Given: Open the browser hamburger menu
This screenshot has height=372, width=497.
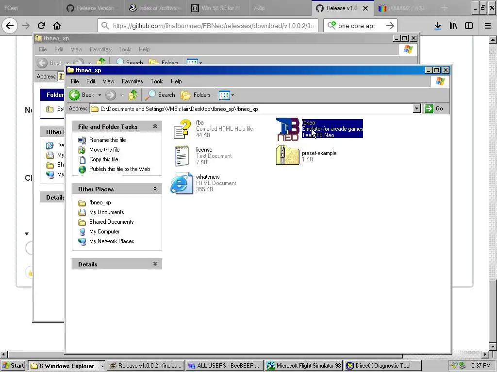Looking at the screenshot, I should click(x=487, y=26).
